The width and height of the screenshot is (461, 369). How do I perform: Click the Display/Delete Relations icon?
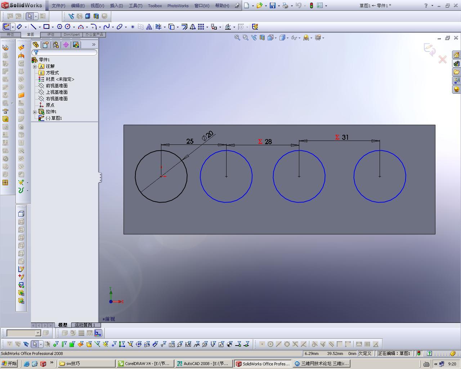pos(228,27)
